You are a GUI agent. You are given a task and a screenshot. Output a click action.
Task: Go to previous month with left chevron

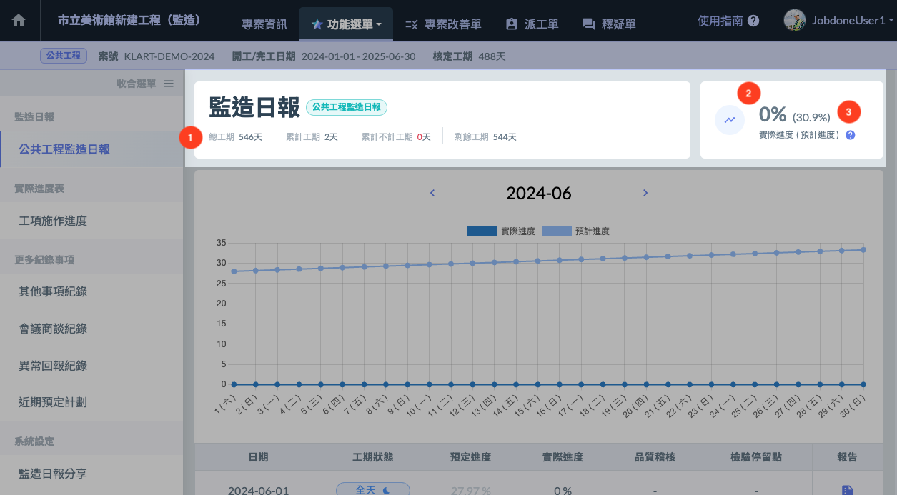[x=432, y=193]
